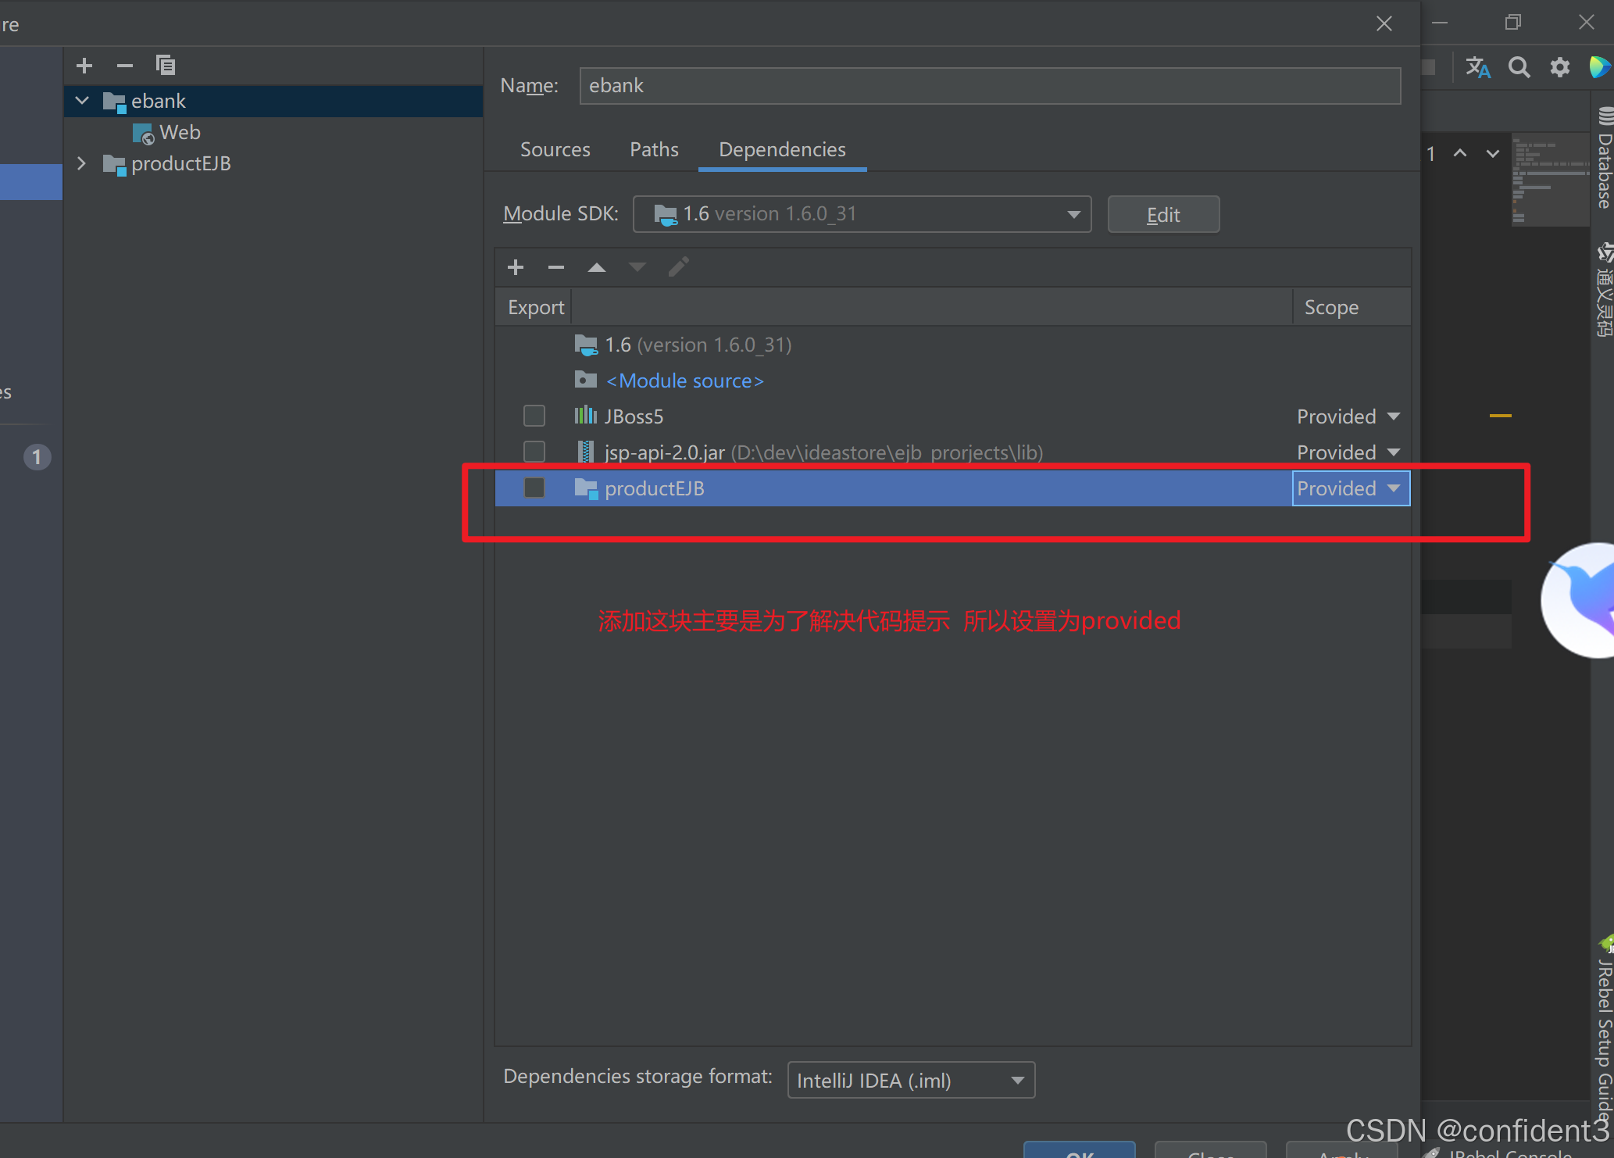Toggle export checkbox for jsp-api-2.0.jar
Screen dimensions: 1614x1158
click(x=534, y=452)
